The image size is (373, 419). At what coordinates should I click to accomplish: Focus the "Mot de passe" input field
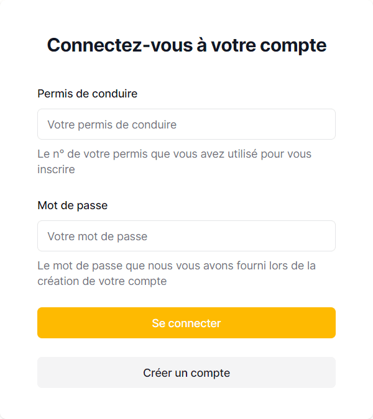click(186, 236)
